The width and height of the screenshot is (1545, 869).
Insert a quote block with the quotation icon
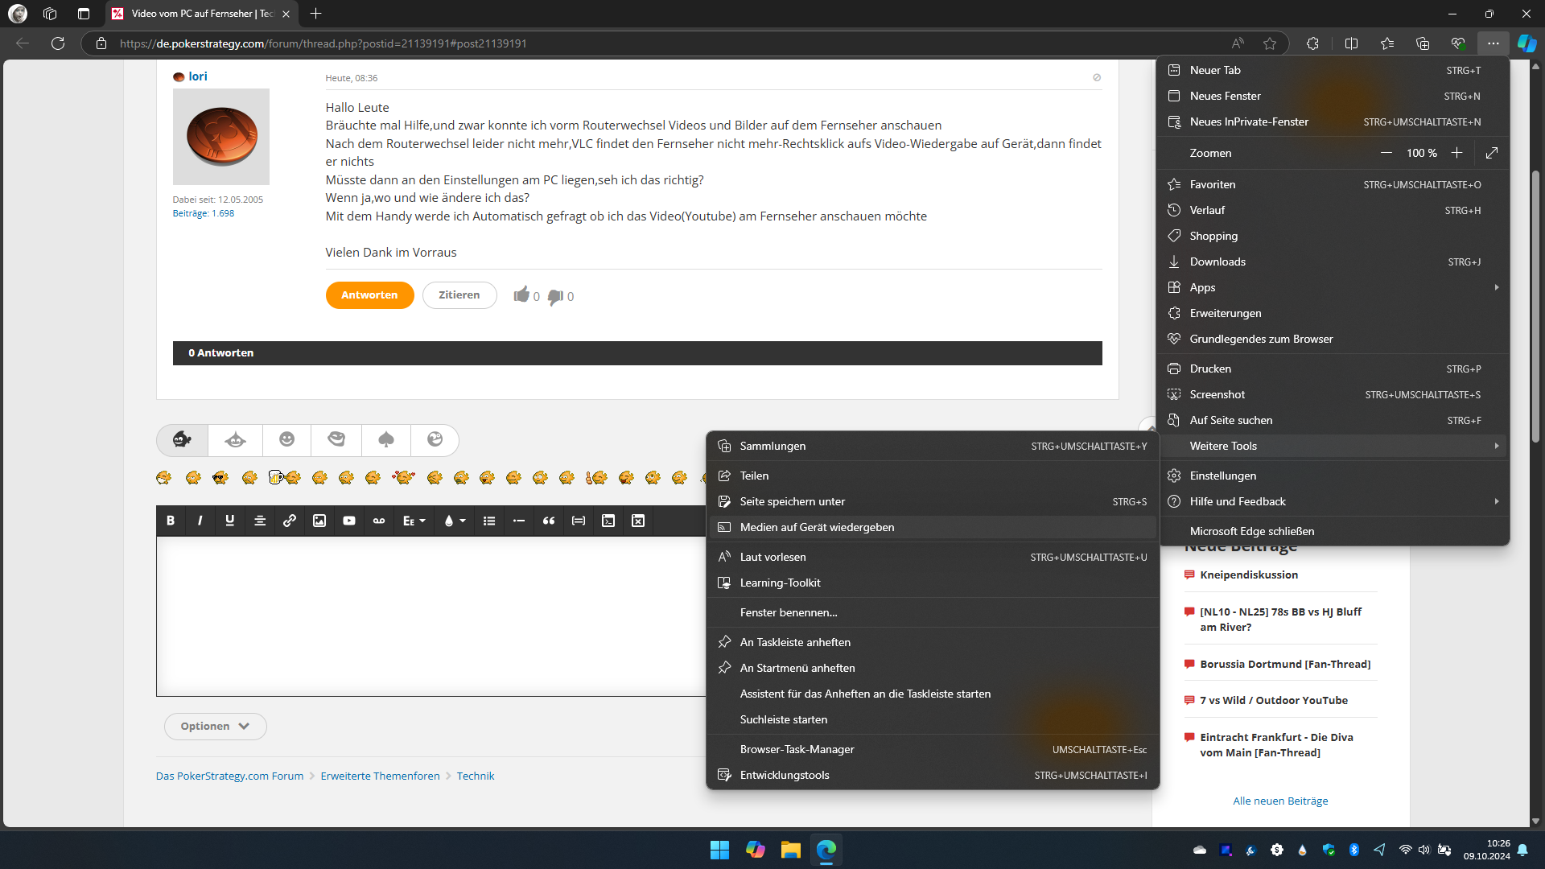pos(549,521)
